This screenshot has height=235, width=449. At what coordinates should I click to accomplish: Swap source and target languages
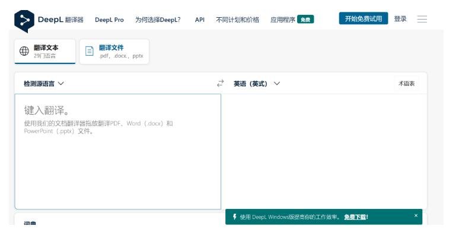[x=220, y=83]
